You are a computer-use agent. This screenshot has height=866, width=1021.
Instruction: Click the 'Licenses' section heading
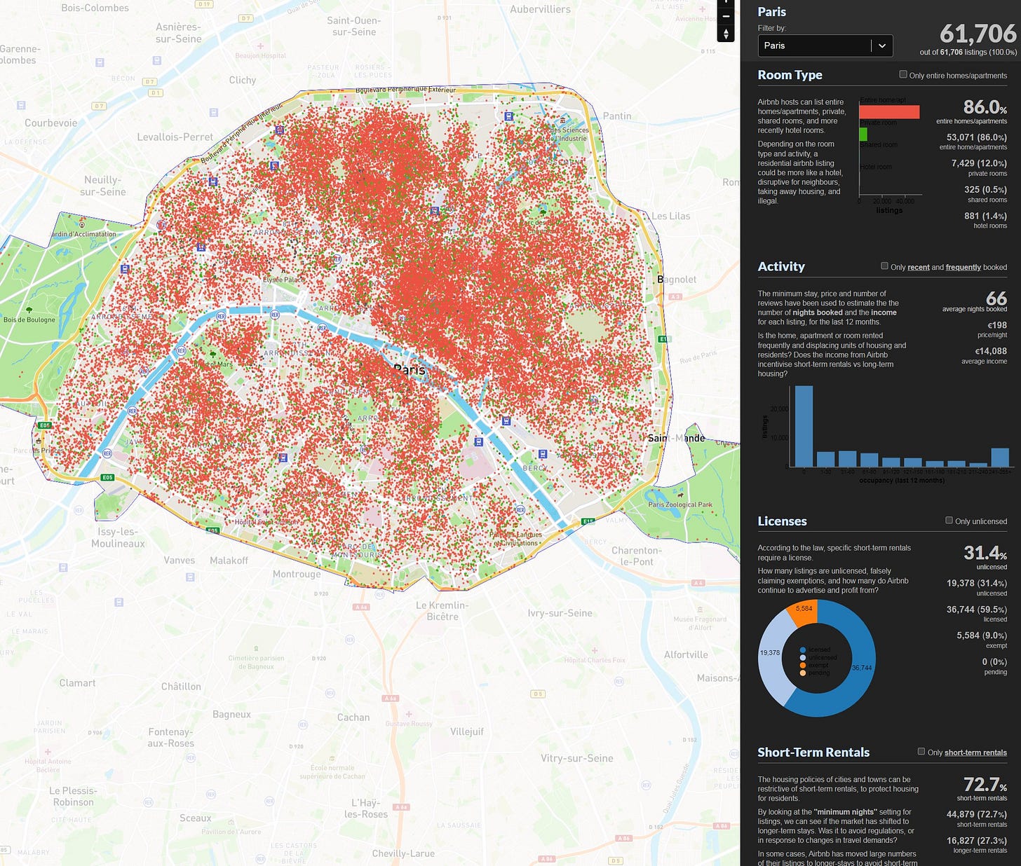click(782, 521)
